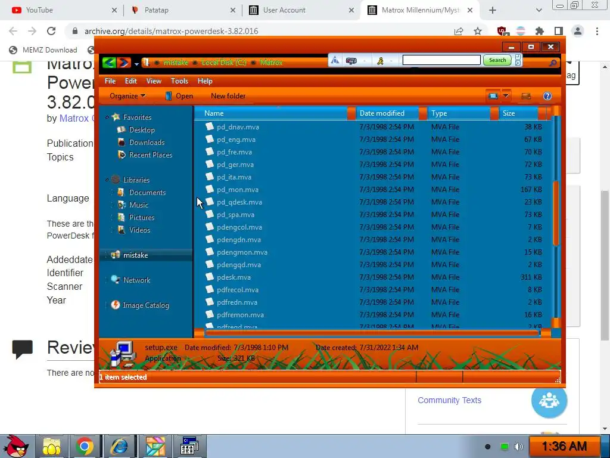Click the change view icon
The height and width of the screenshot is (458, 610).
click(493, 96)
